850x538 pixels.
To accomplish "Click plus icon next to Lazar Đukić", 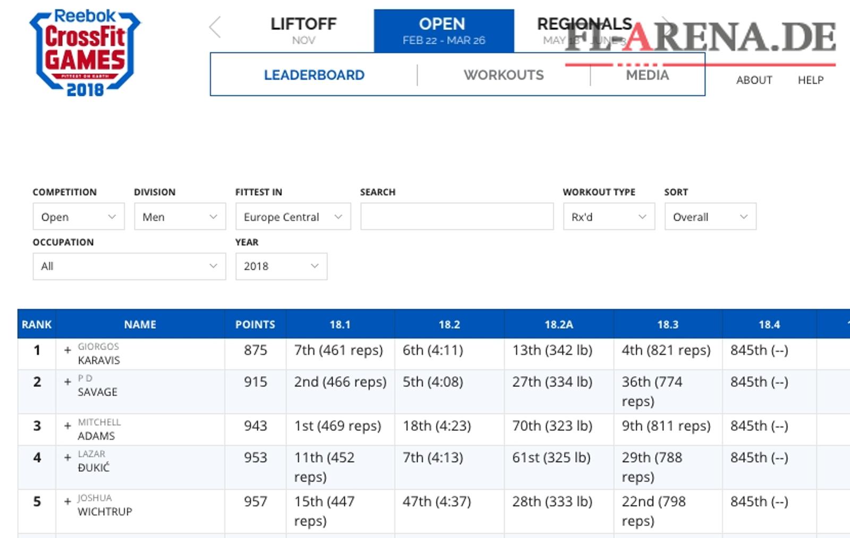I will click(x=67, y=457).
